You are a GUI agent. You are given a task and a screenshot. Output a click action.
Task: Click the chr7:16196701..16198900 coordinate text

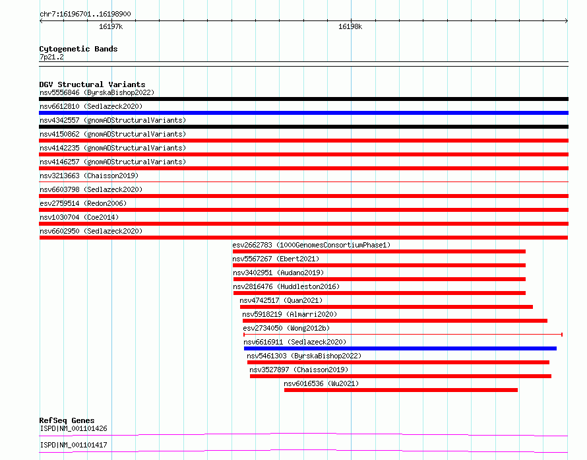click(x=85, y=14)
